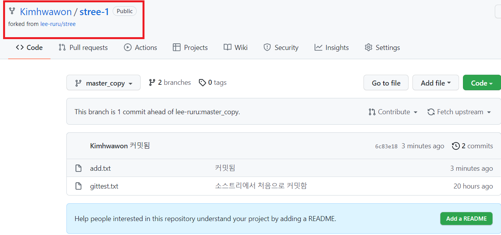Open the Kimhwawon owner profile link
Viewport: 501px width, 235px height.
pos(46,12)
